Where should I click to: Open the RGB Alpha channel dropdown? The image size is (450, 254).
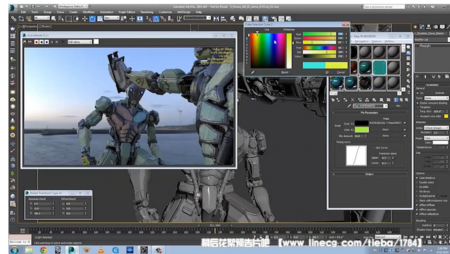(80, 42)
